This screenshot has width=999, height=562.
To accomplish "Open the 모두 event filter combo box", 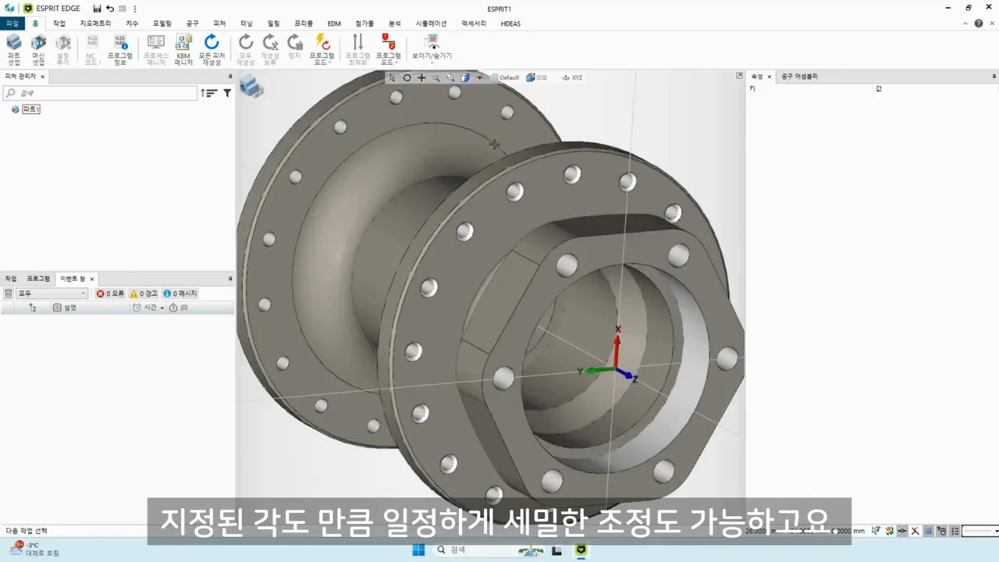I will pyautogui.click(x=52, y=293).
